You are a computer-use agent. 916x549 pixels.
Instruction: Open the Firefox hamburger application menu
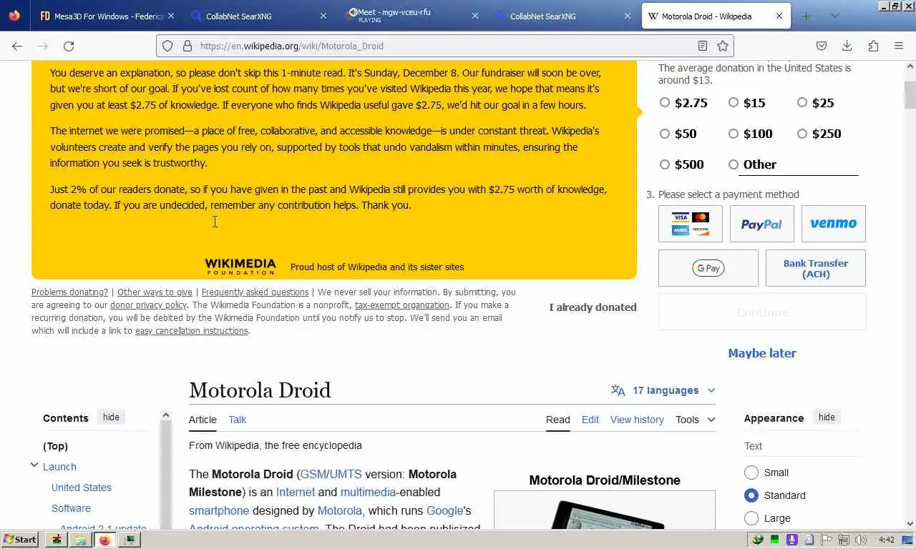pyautogui.click(x=899, y=46)
